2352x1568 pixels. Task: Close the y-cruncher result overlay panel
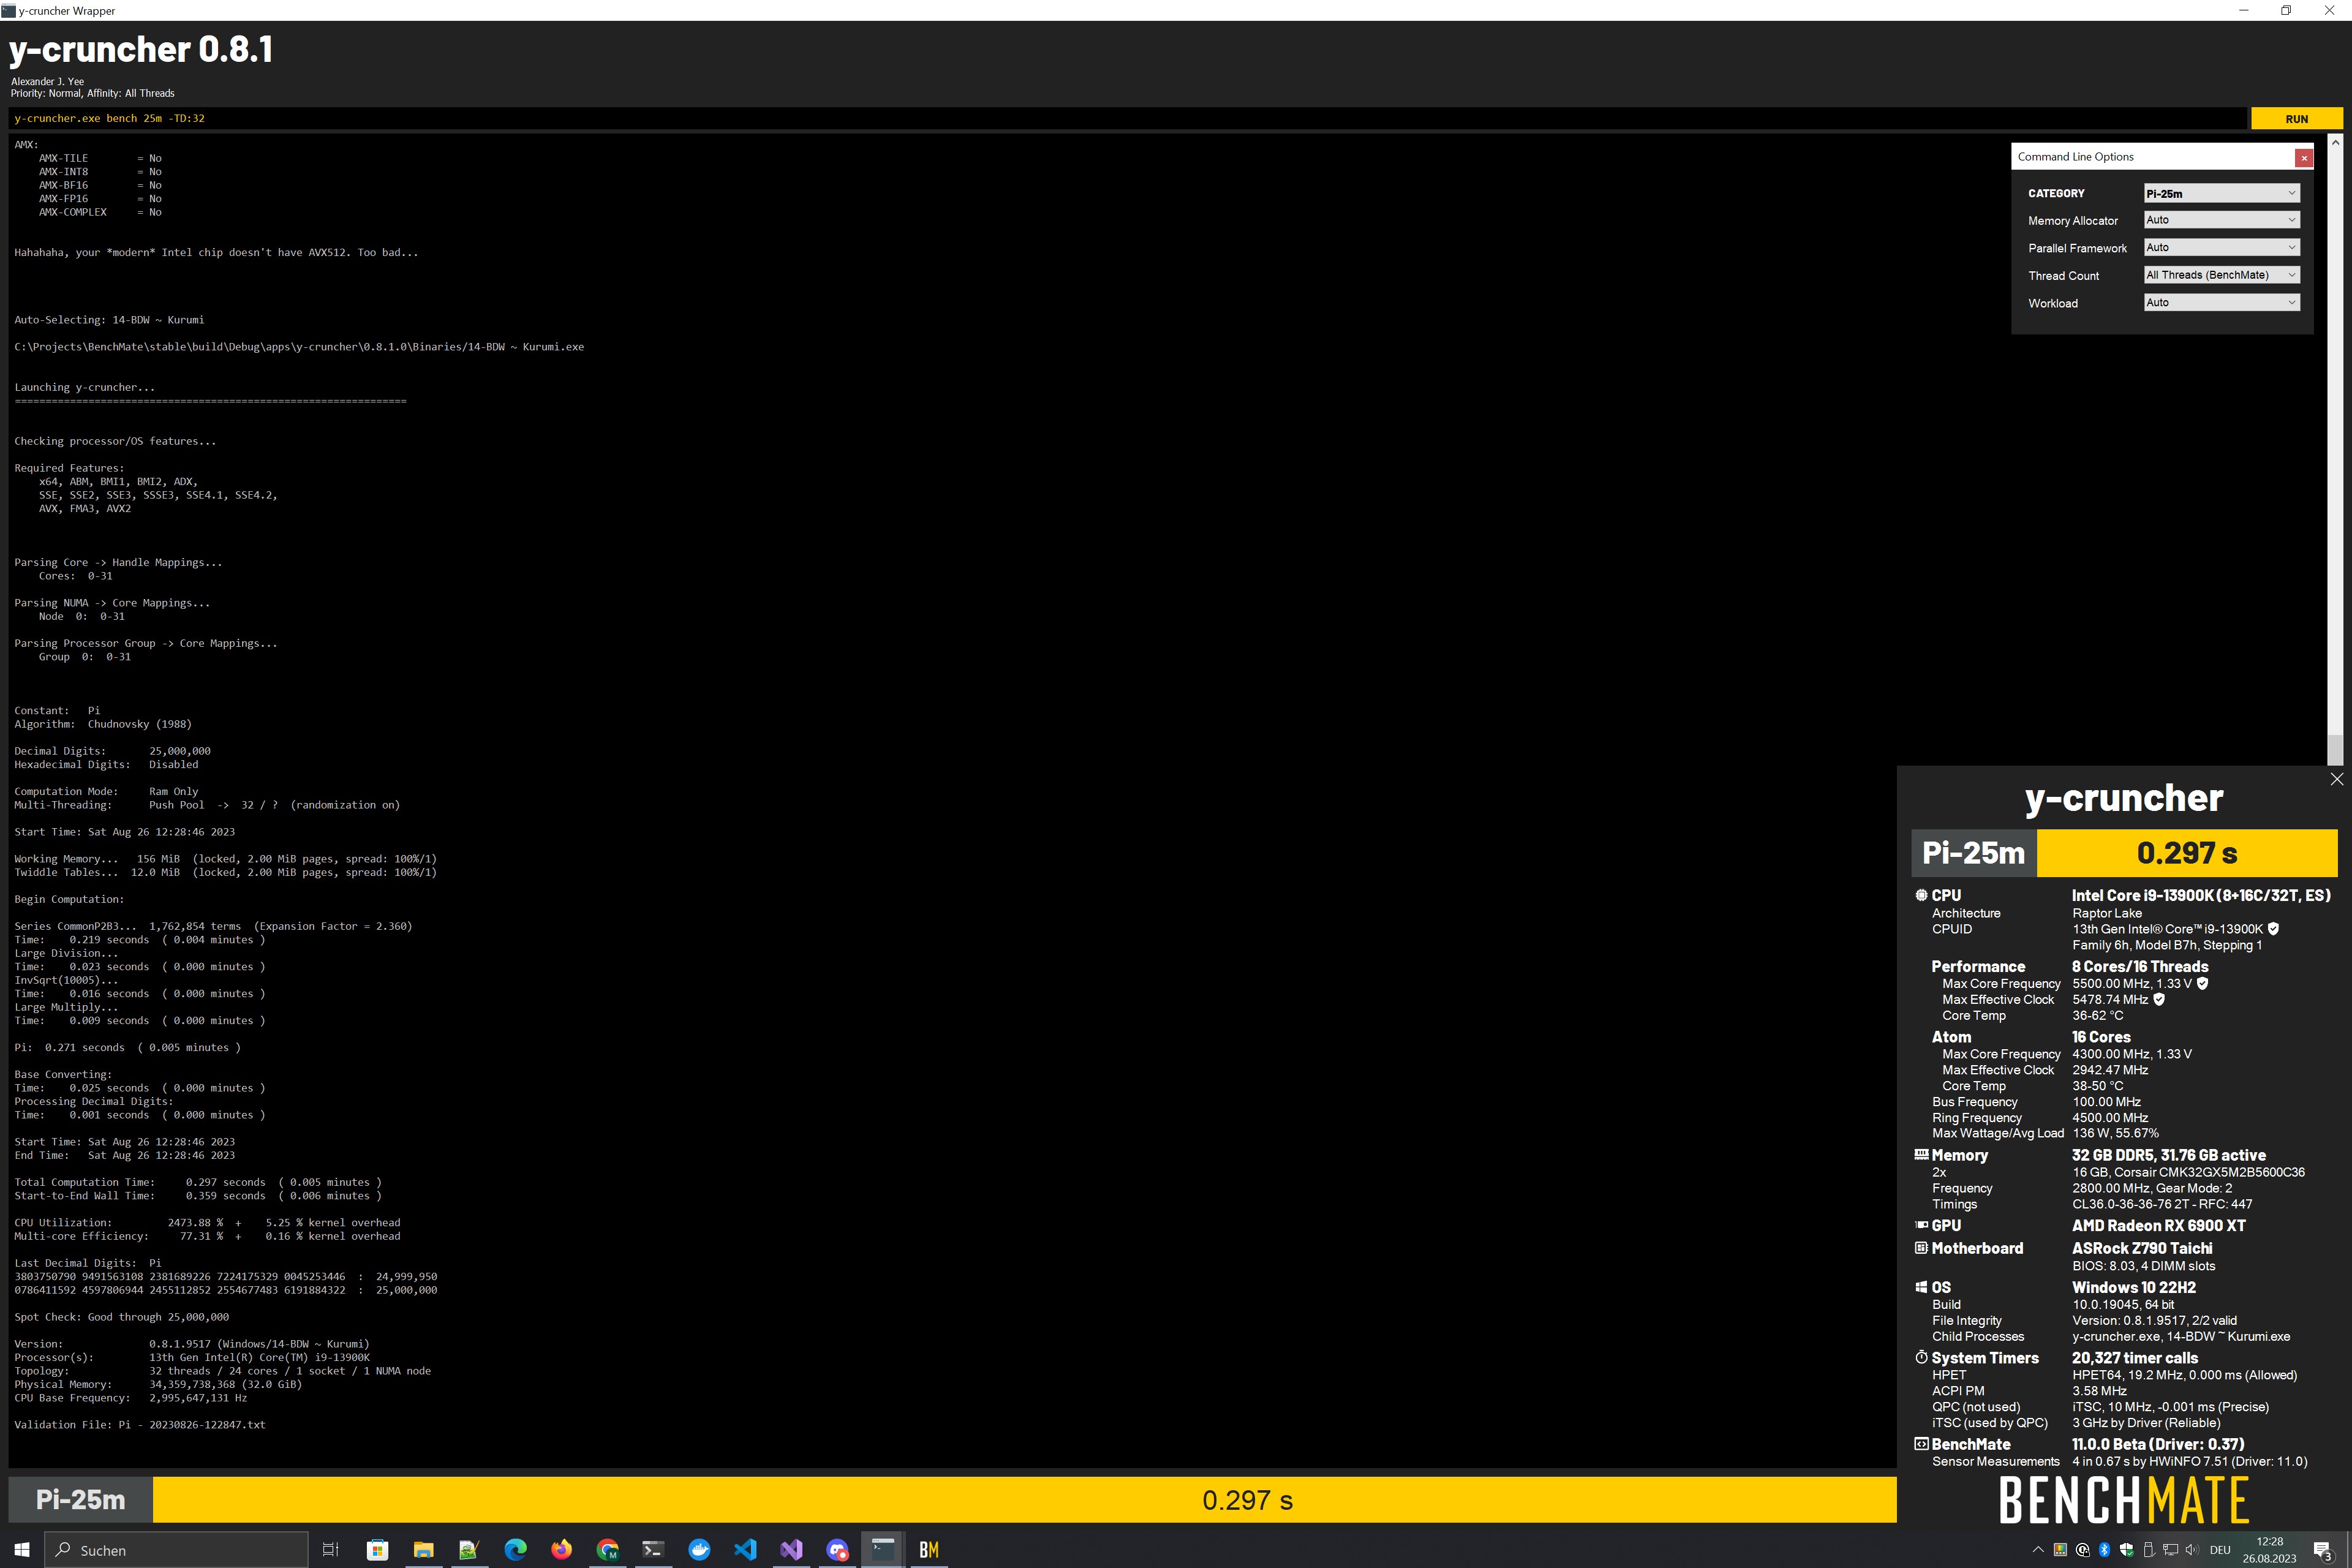(x=2337, y=779)
